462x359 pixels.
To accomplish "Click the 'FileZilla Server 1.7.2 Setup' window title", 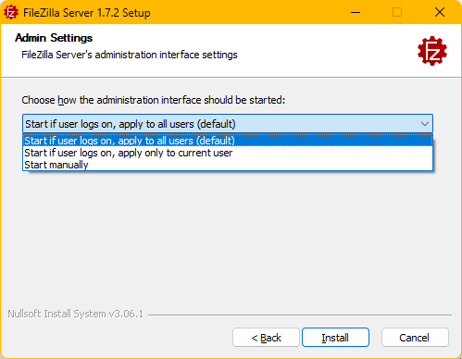I will tap(87, 13).
